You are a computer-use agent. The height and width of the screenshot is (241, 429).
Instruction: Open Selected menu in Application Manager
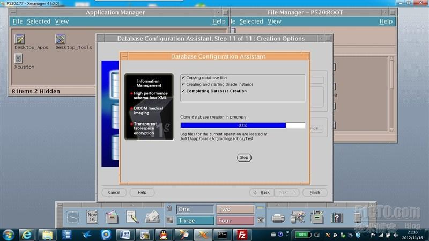(39, 21)
